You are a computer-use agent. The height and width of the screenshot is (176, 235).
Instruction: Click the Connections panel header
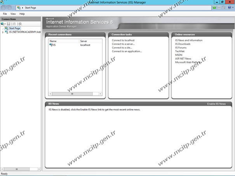click(21, 19)
